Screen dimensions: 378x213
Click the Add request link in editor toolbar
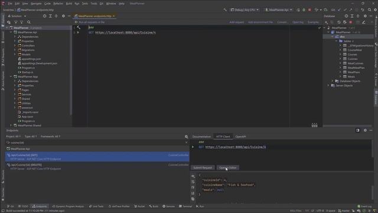(236, 22)
